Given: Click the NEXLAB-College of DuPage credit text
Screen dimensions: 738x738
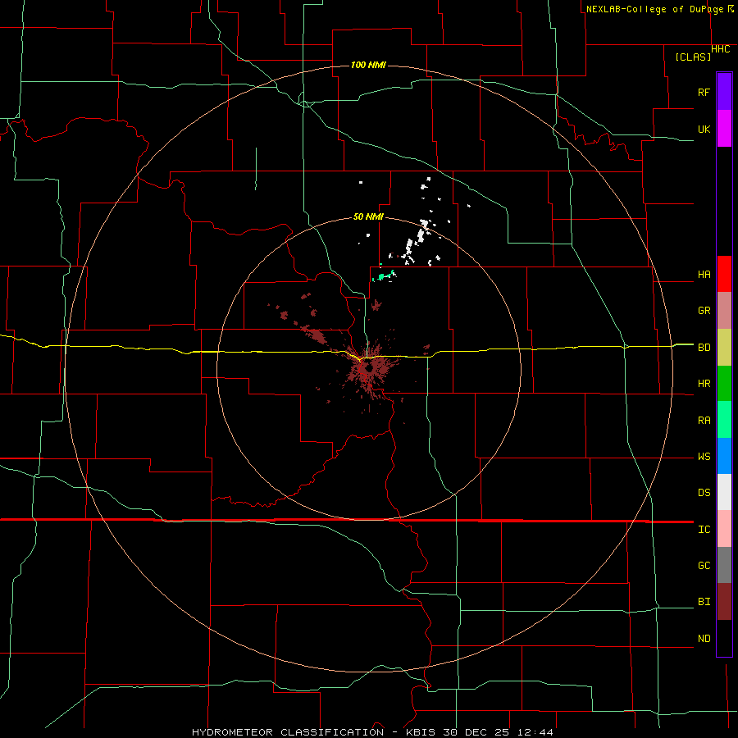Looking at the screenshot, I should coord(657,9).
